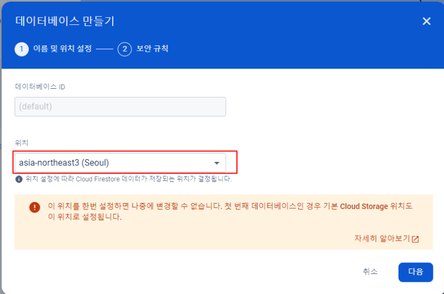The image size is (444, 294).
Task: Click the Cloud Firestore location helper text
Action: 129,179
